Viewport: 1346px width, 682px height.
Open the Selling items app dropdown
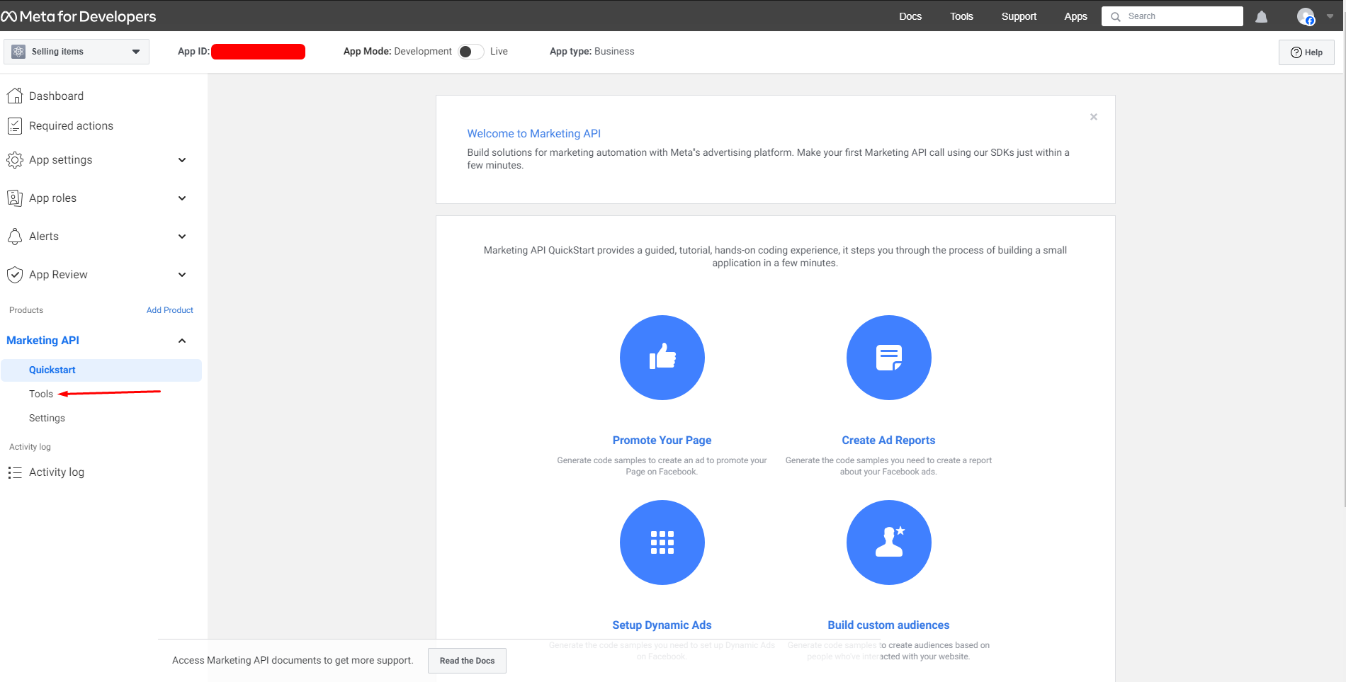pos(77,52)
